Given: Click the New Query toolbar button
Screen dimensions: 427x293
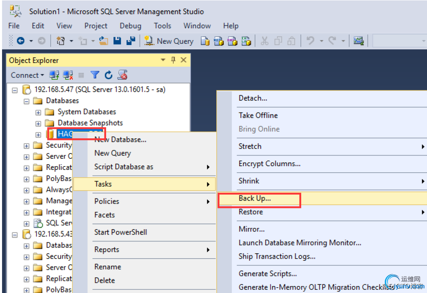Looking at the screenshot, I should click(169, 41).
